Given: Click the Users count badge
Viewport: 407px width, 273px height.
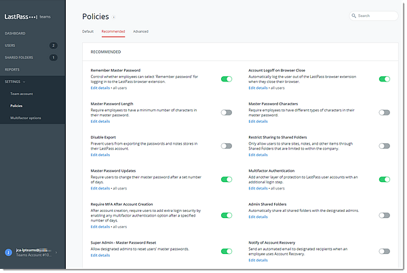Looking at the screenshot, I should (54, 45).
